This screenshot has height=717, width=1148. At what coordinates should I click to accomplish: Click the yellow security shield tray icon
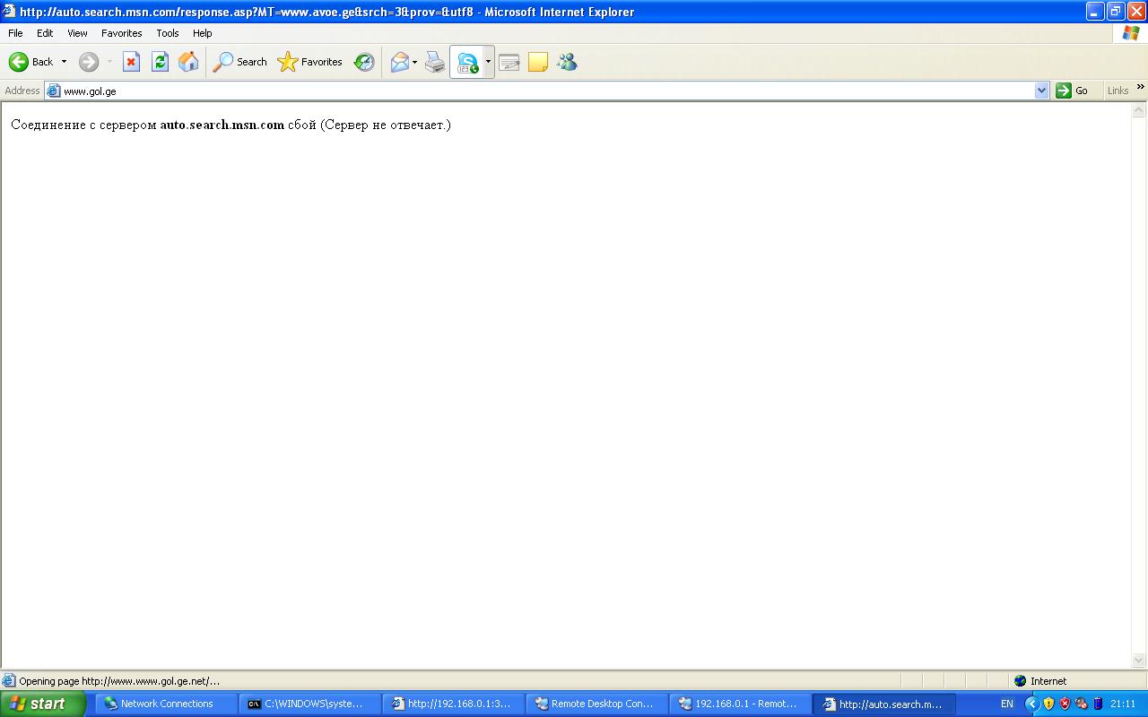[1048, 704]
